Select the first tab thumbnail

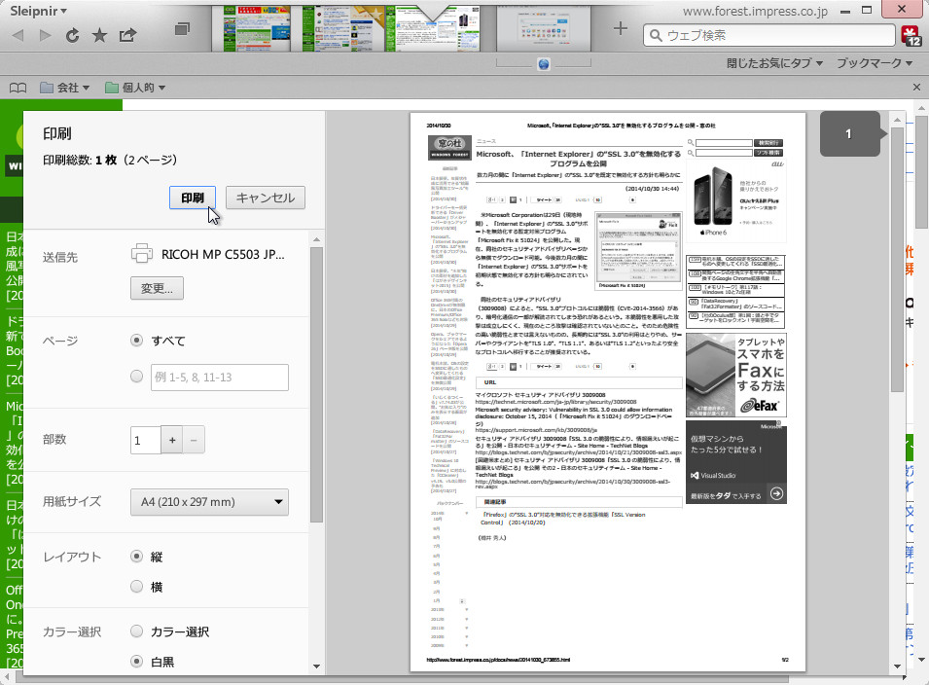(x=256, y=29)
